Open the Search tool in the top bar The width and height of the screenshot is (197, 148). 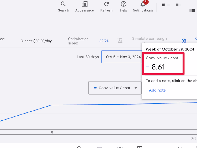click(63, 7)
